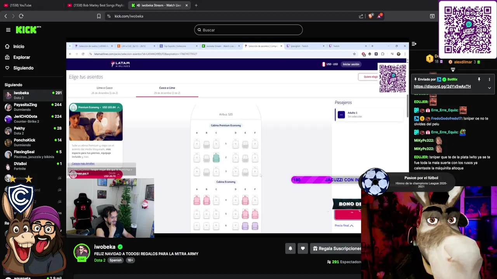This screenshot has width=497, height=279.
Task: Click alexdilmar in the chat leaderboard
Action: [x=463, y=62]
